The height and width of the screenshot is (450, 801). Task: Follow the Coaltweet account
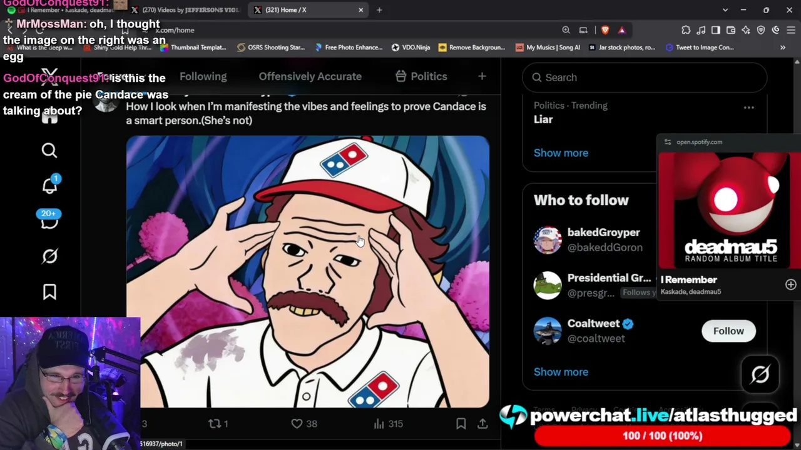pyautogui.click(x=728, y=331)
